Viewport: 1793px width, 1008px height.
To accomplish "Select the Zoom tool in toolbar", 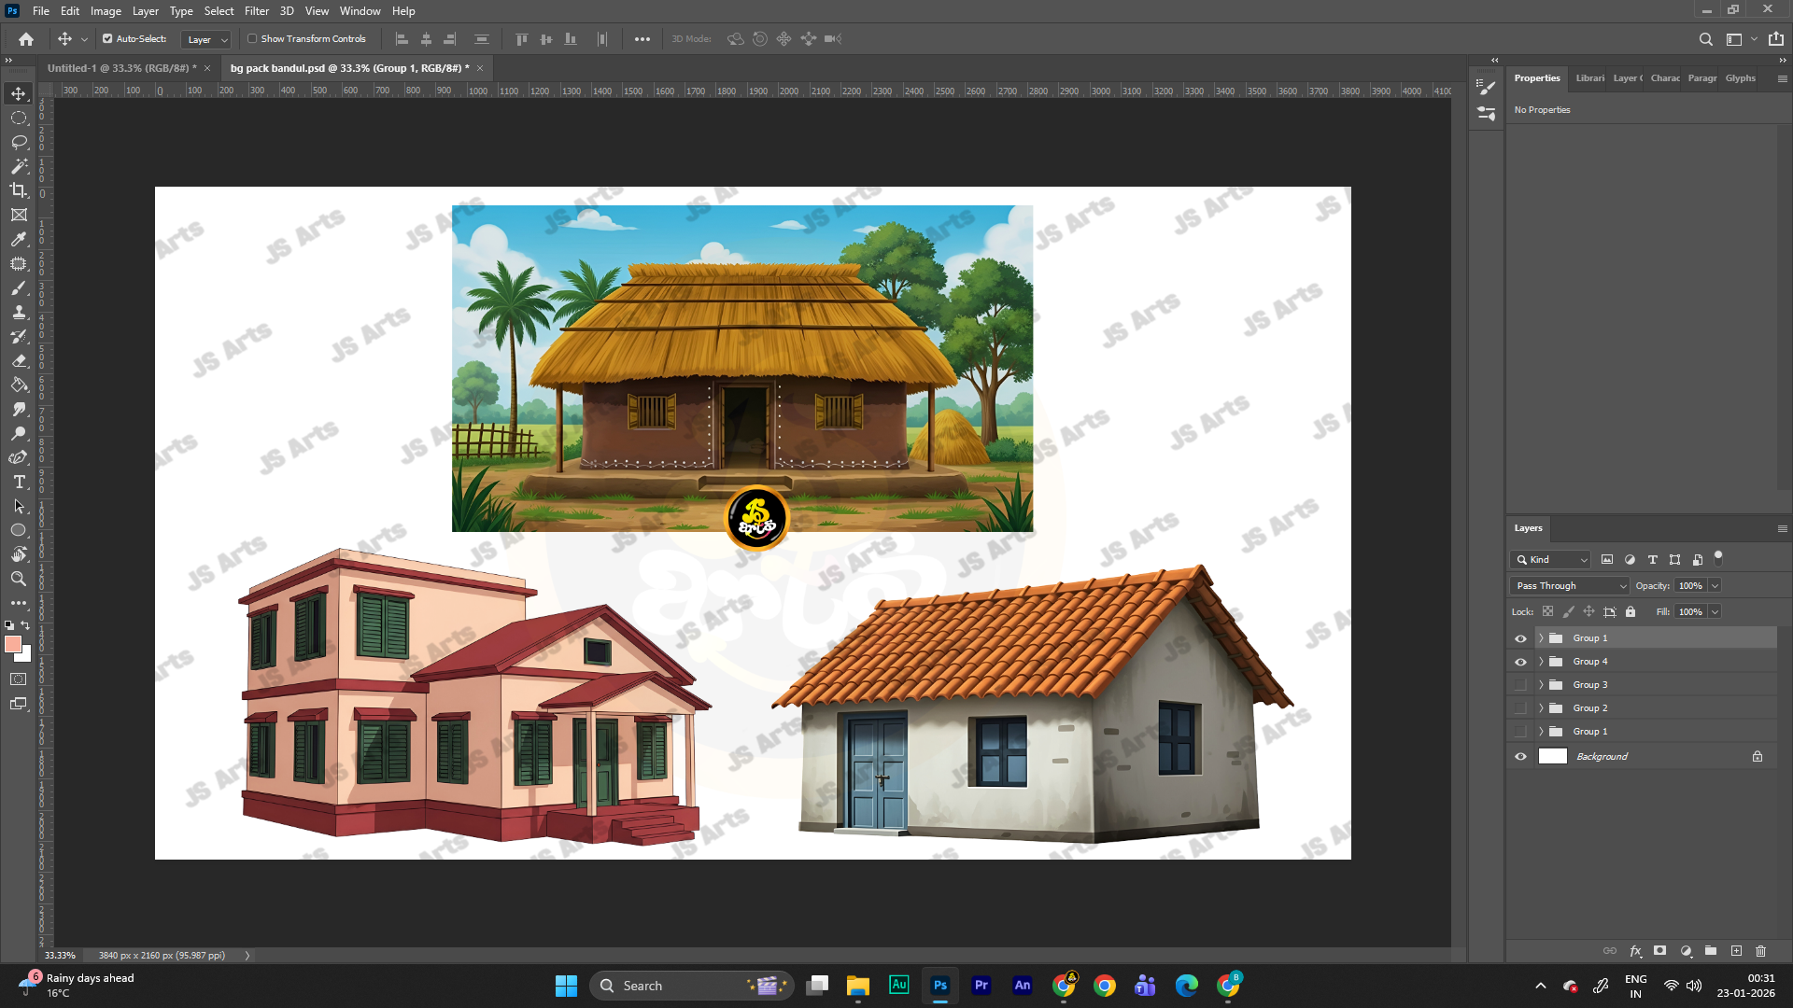I will [x=19, y=579].
